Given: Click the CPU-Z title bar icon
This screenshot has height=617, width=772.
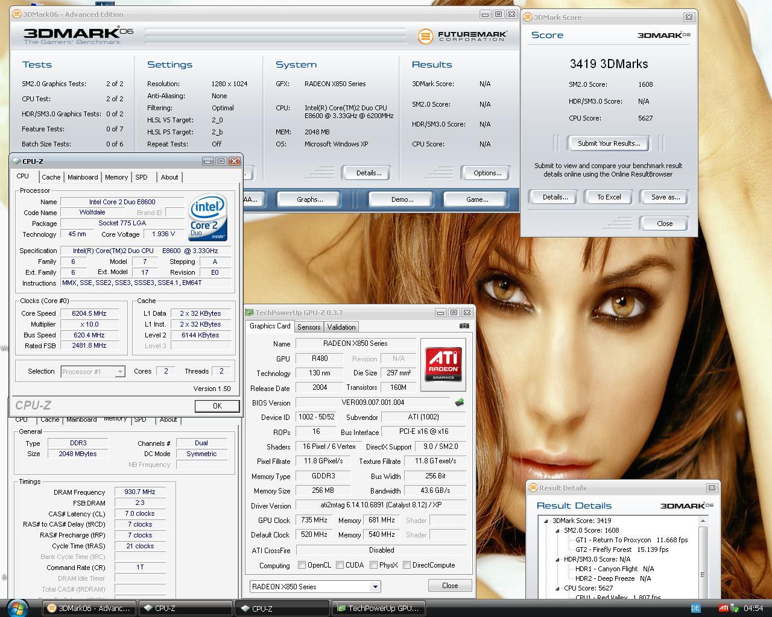Looking at the screenshot, I should pos(16,161).
